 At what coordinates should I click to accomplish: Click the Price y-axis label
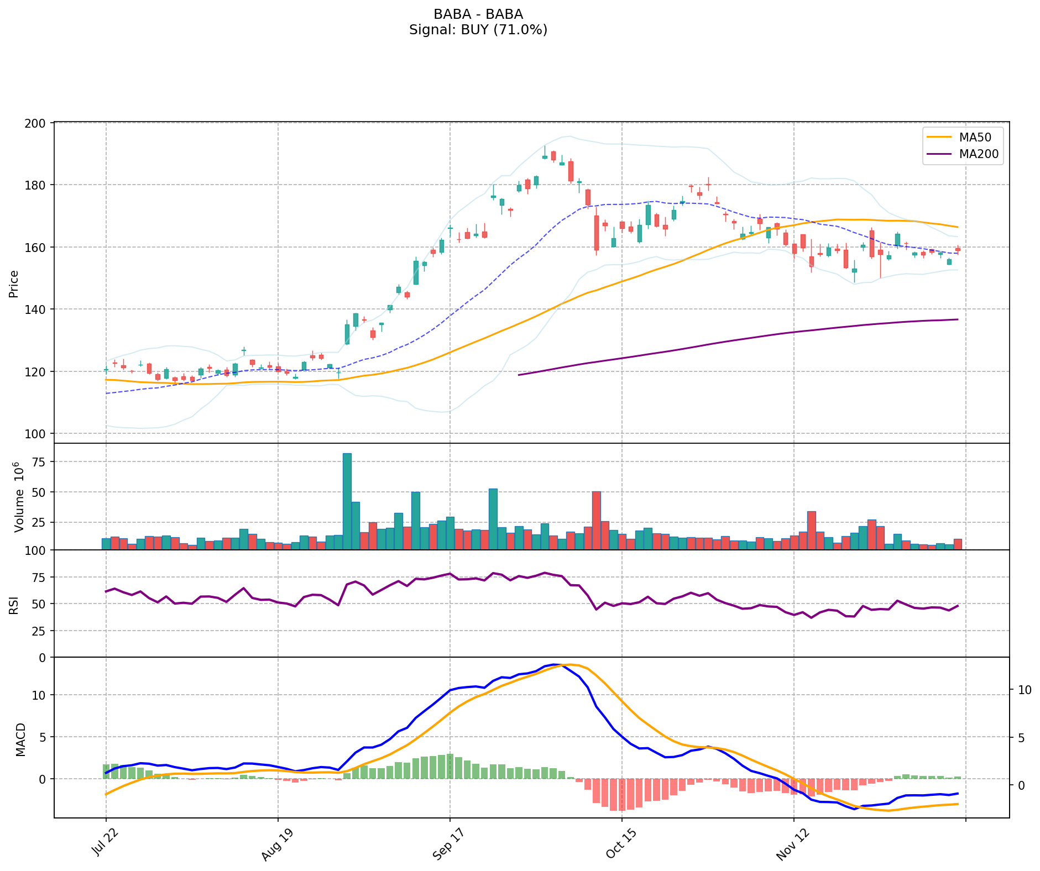coord(14,284)
